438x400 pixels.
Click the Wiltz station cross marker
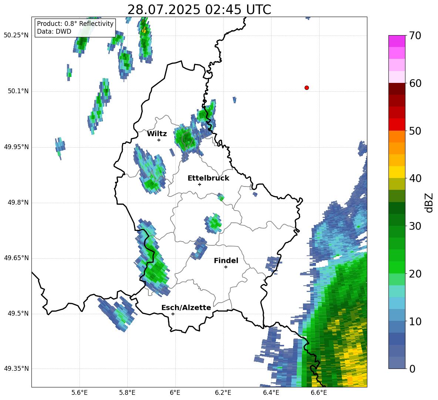pyautogui.click(x=159, y=140)
